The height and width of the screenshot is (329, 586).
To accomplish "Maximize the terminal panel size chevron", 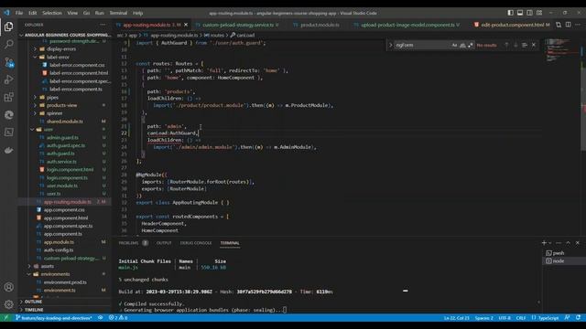I will [x=568, y=243].
